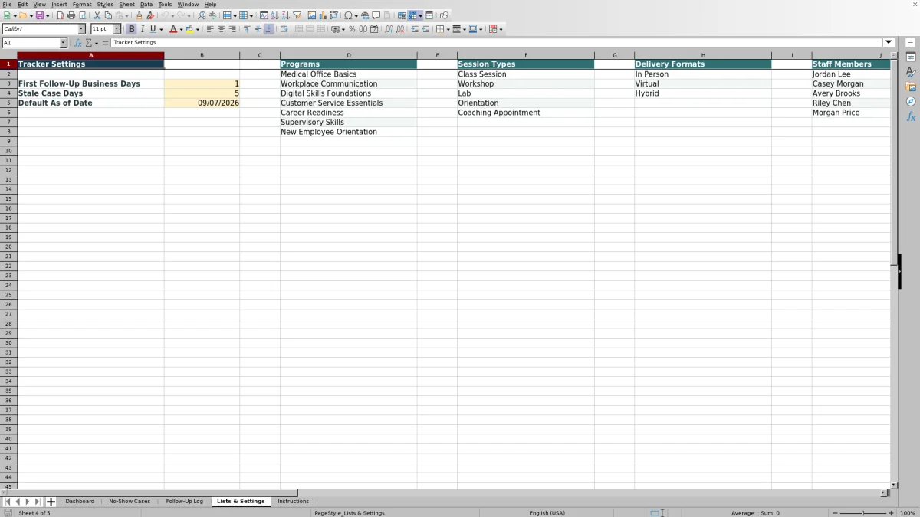This screenshot has height=517, width=920.
Task: Open the Font Name dropdown
Action: (81, 29)
